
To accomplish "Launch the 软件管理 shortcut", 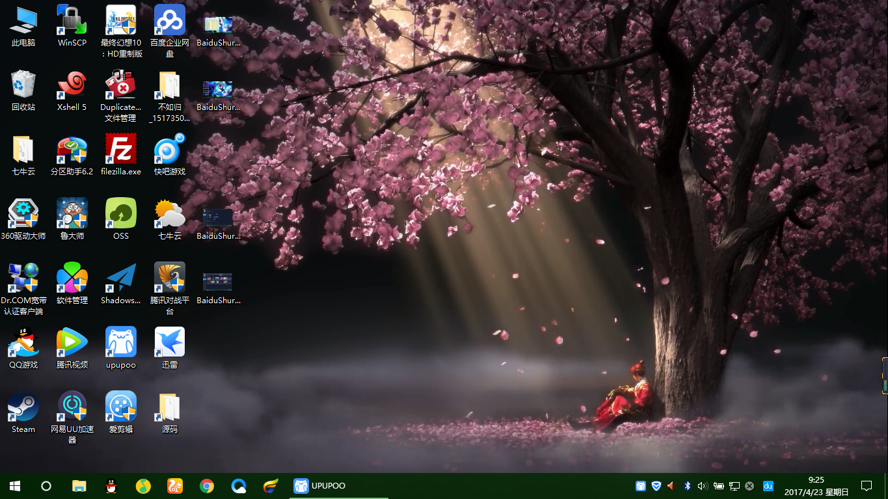I will pyautogui.click(x=72, y=284).
